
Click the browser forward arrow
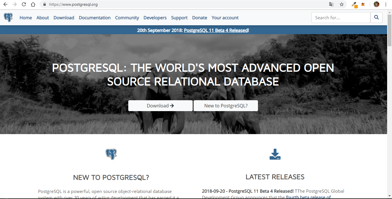click(15, 4)
